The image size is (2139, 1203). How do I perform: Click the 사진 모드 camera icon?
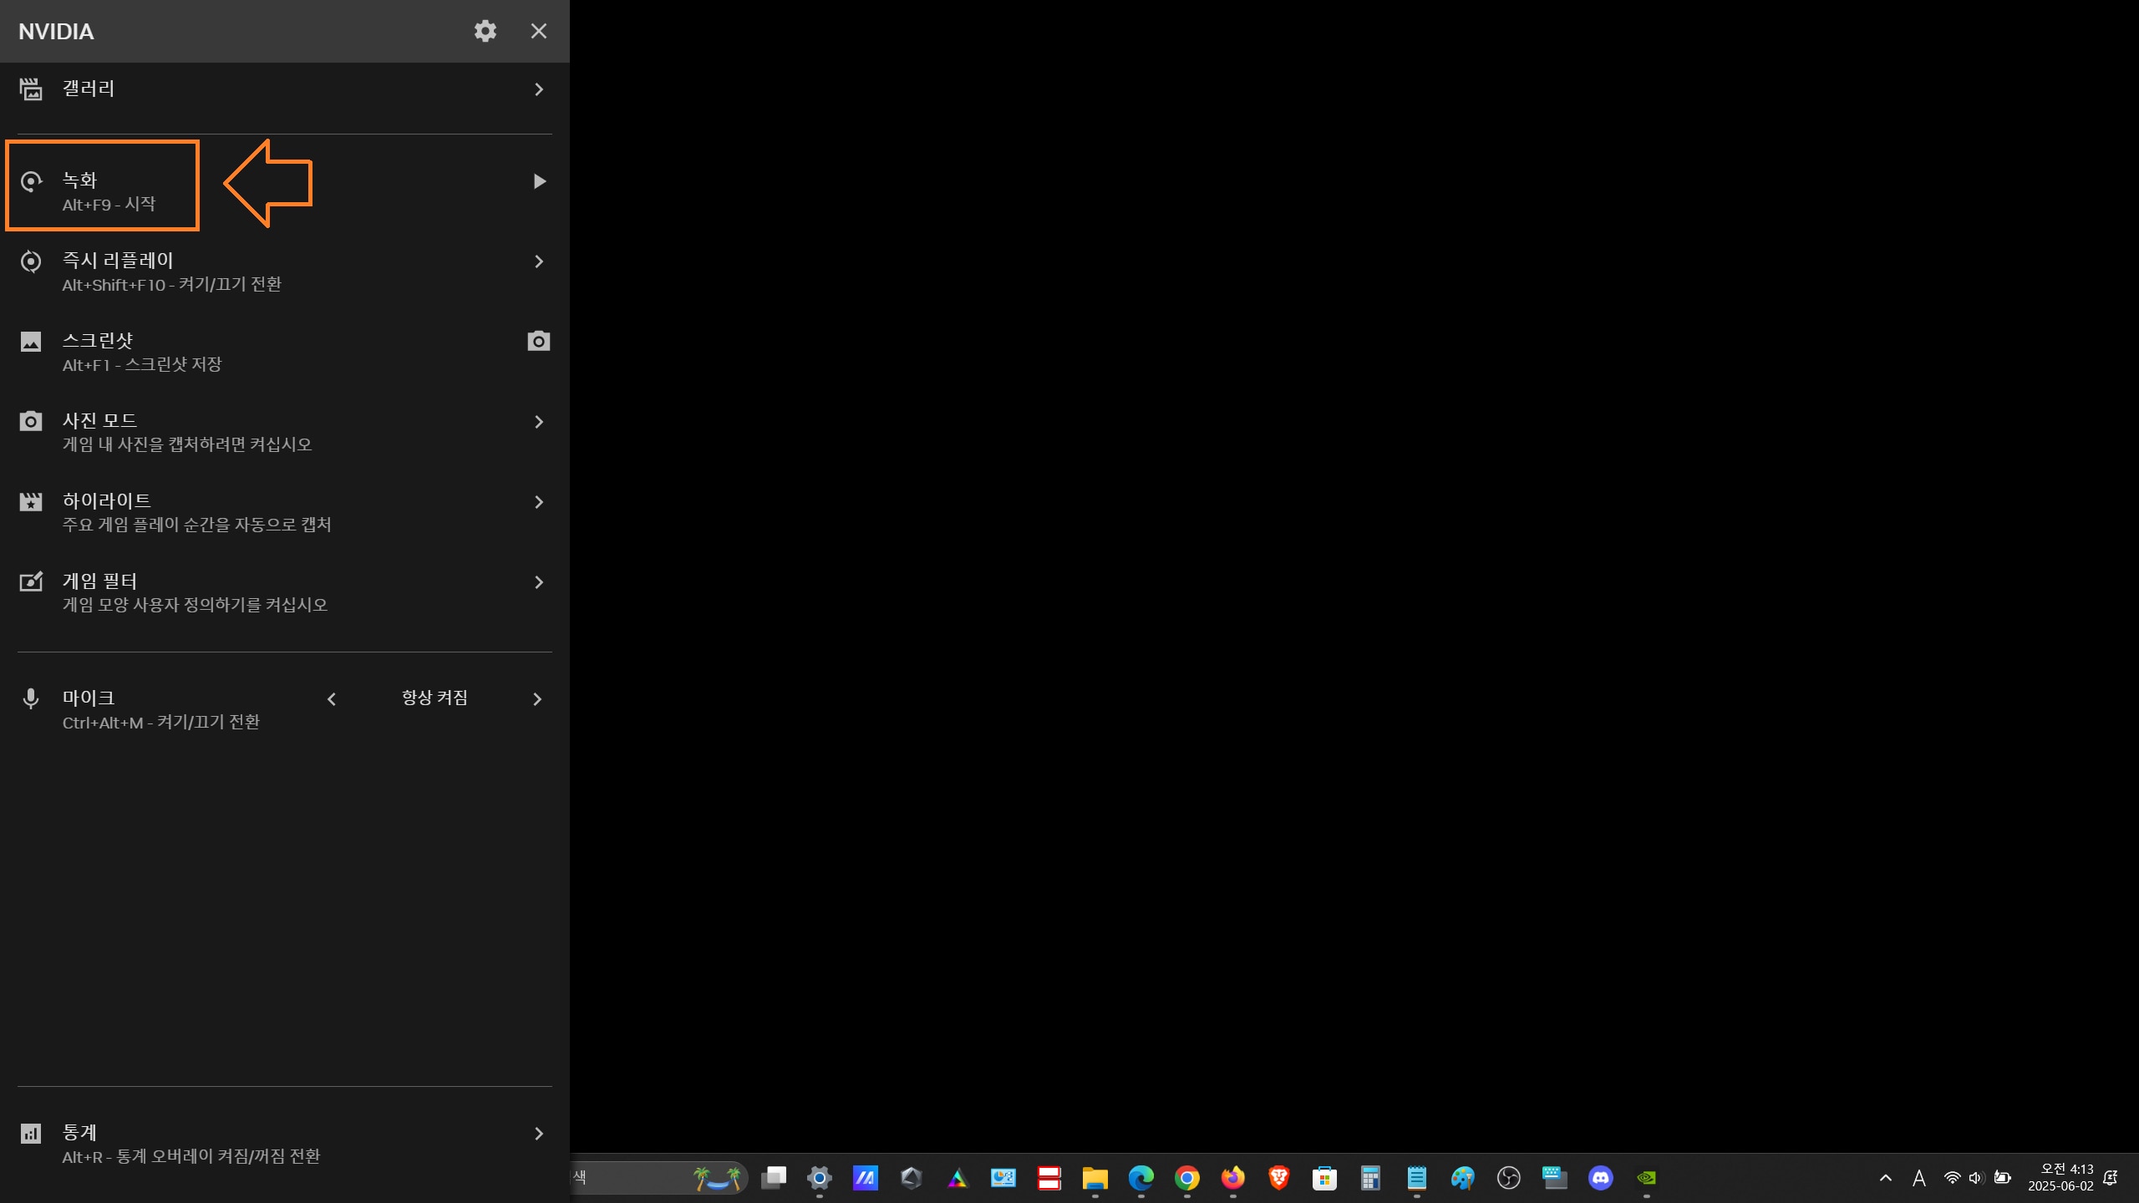coord(31,421)
